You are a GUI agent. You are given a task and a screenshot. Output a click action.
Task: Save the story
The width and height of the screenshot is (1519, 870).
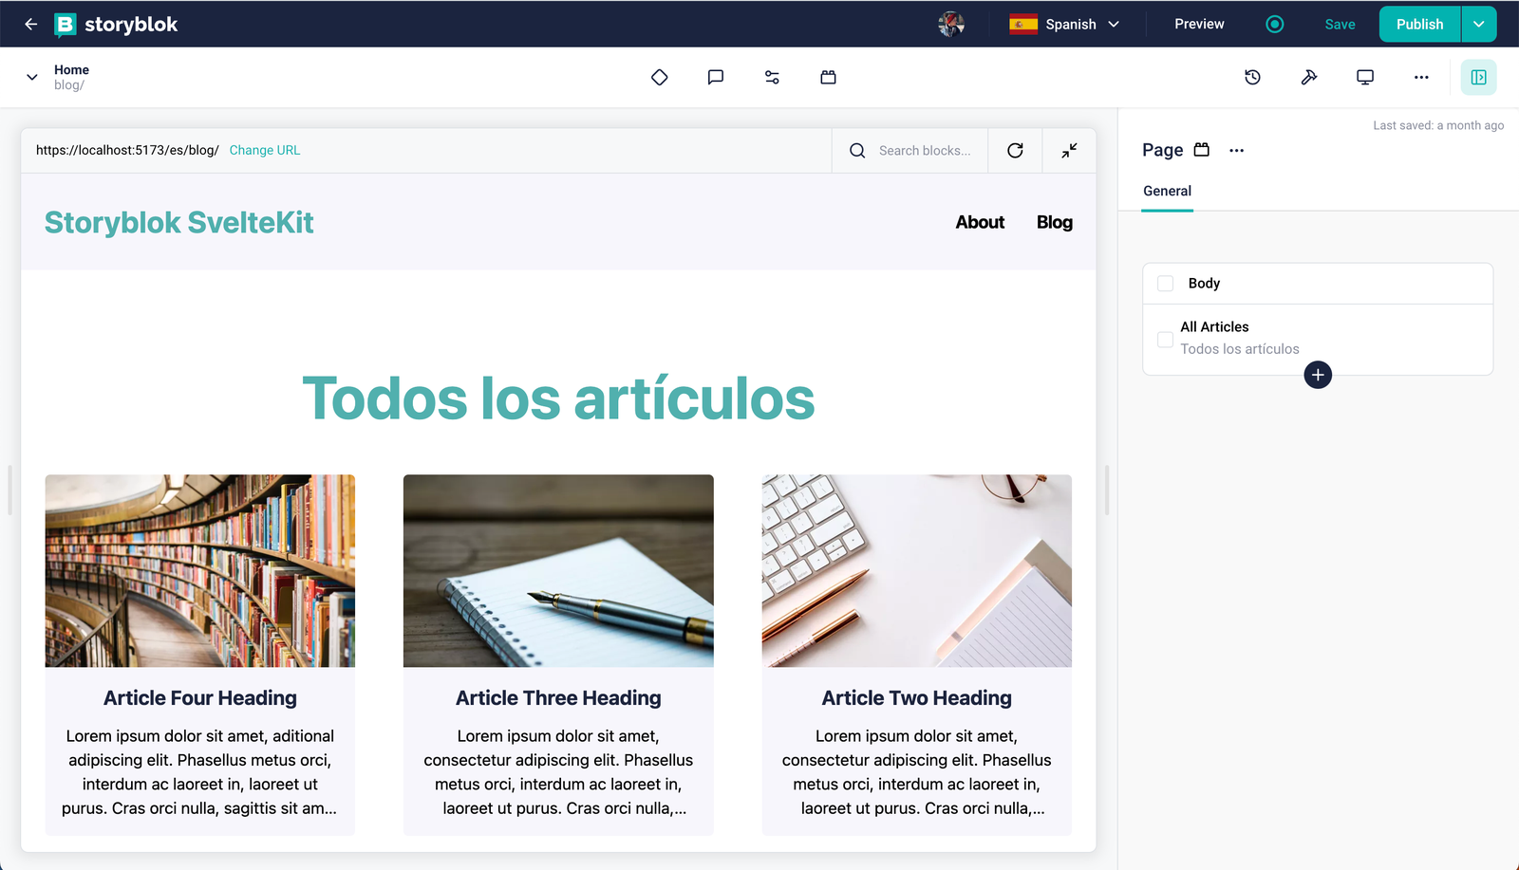(x=1340, y=25)
